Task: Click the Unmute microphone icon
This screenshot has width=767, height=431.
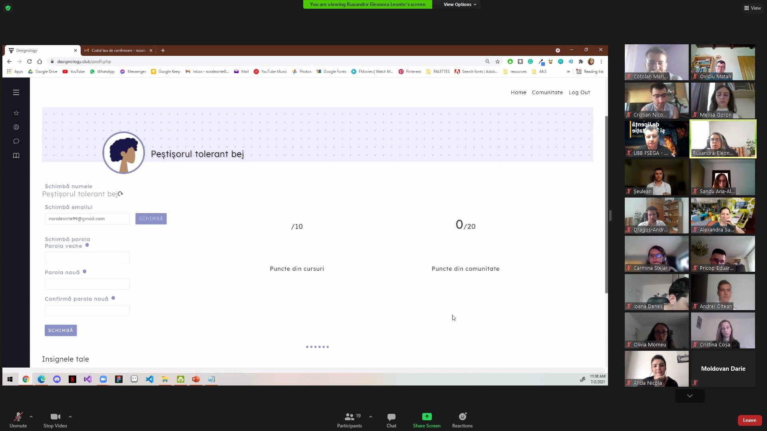Action: click(18, 417)
